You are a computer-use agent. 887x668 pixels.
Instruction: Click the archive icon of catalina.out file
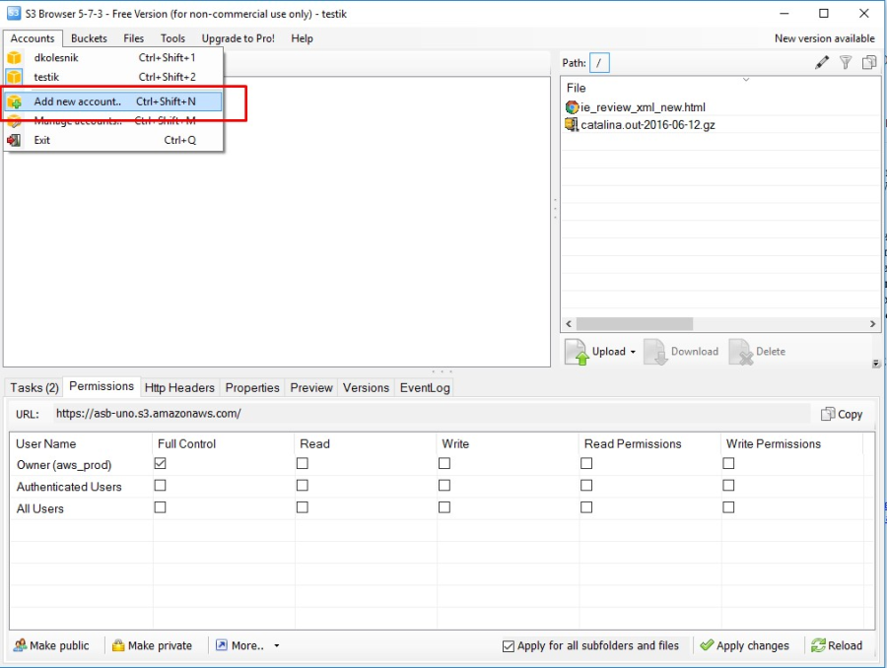(572, 124)
